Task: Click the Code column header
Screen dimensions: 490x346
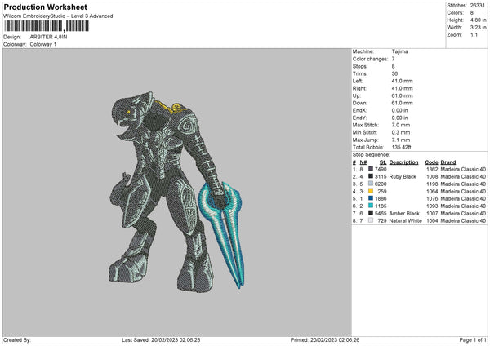Action: tap(431, 162)
